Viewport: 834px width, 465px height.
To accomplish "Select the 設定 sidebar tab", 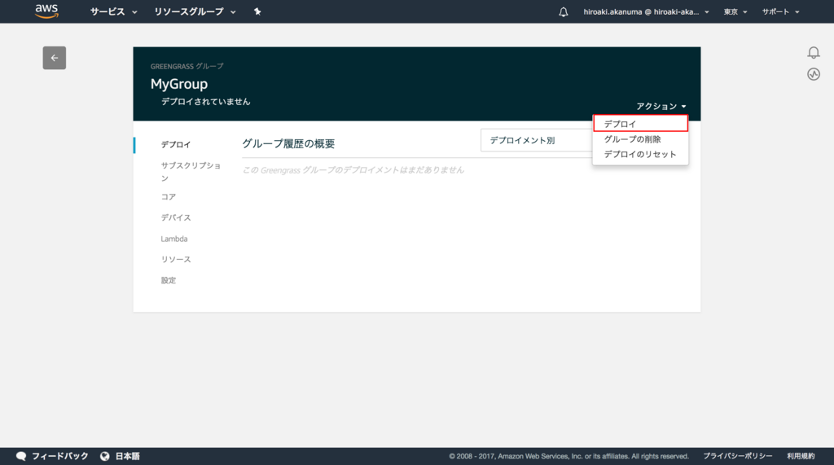I will pos(169,280).
